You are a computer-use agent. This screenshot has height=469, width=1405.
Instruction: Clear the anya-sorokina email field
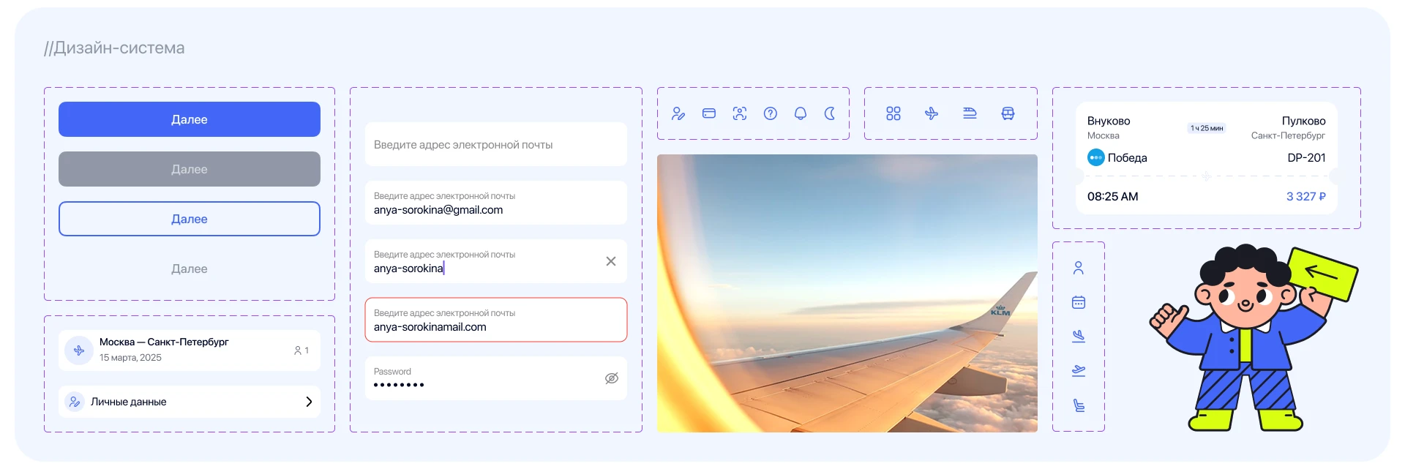click(611, 261)
